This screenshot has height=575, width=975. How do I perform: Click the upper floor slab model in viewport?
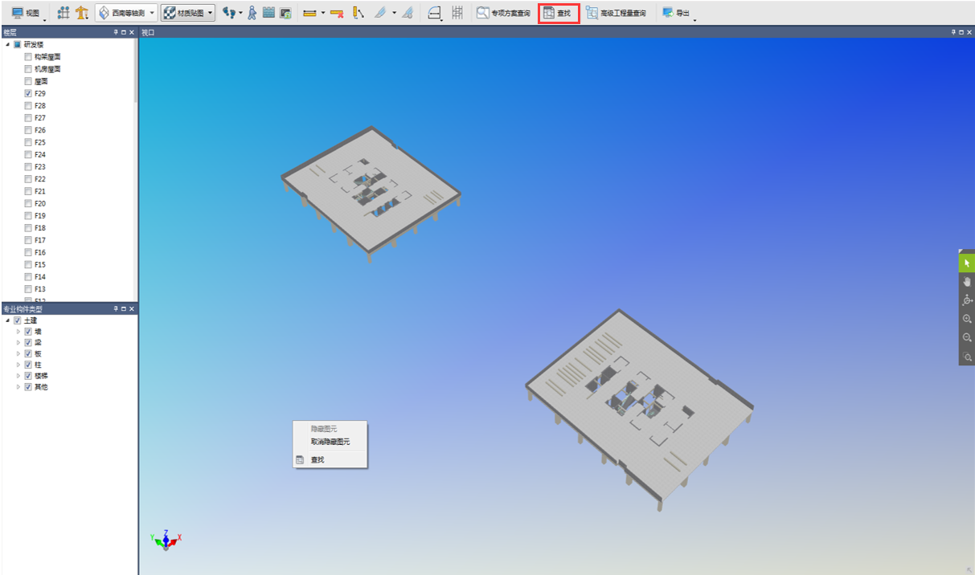click(x=370, y=194)
